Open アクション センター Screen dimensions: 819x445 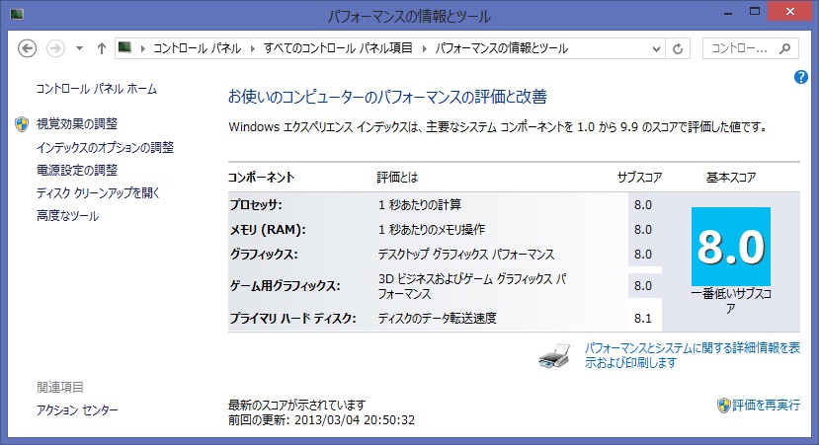tap(77, 410)
